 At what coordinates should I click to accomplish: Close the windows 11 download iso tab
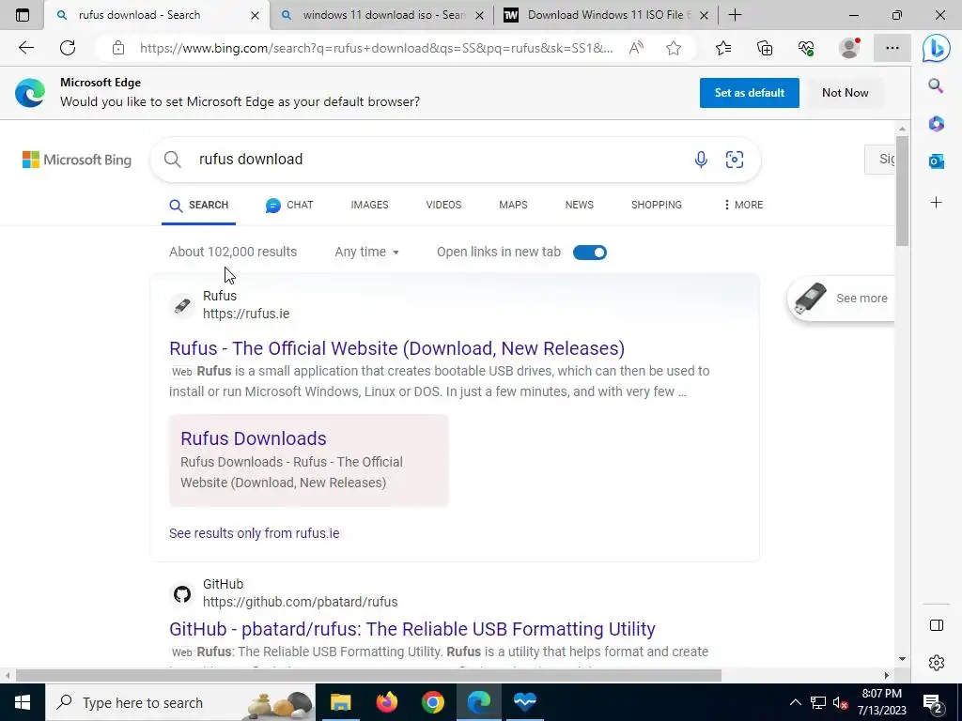[480, 15]
